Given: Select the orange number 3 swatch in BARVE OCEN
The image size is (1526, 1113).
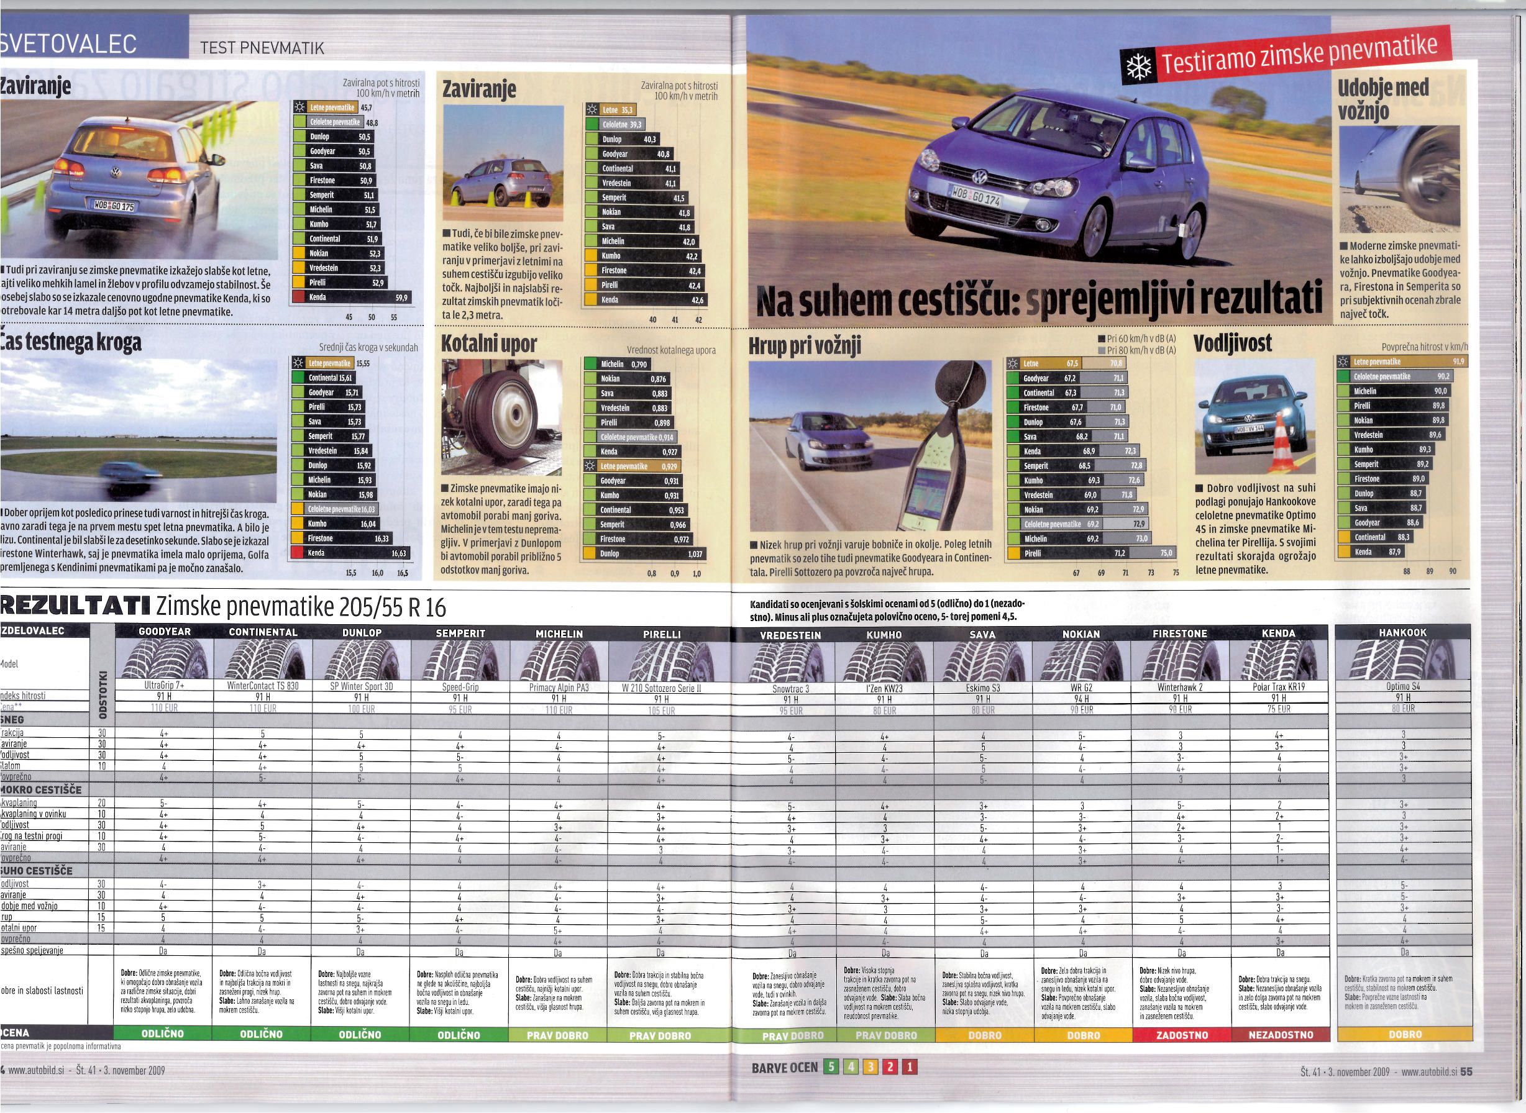Looking at the screenshot, I should coord(870,1067).
